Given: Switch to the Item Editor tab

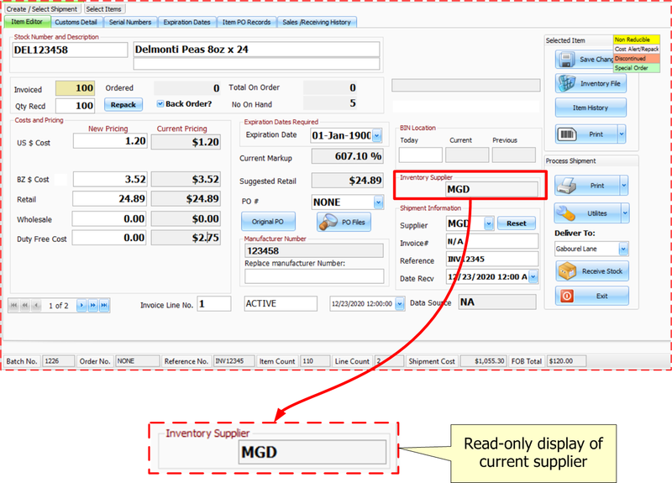Looking at the screenshot, I should [x=27, y=22].
